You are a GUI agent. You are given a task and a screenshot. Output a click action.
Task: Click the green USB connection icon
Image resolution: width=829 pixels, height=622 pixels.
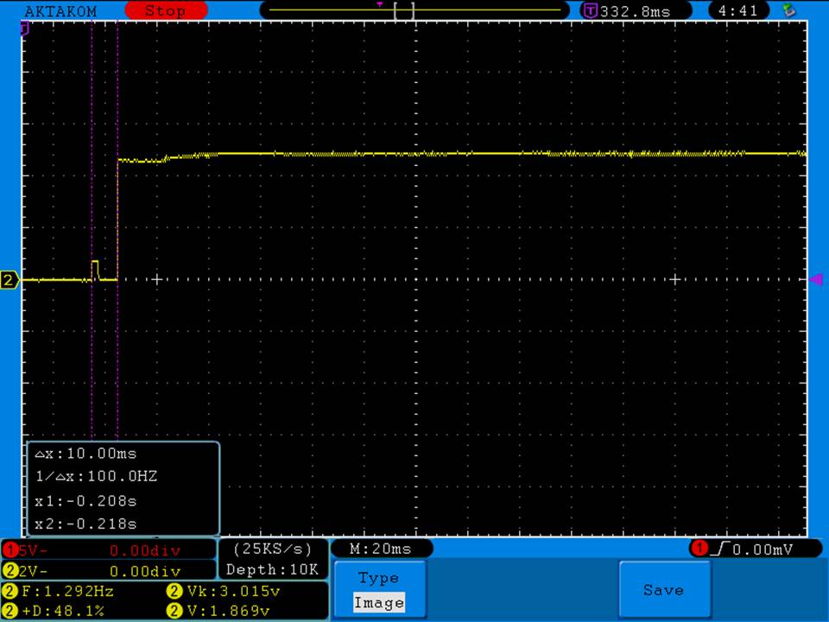pos(788,11)
